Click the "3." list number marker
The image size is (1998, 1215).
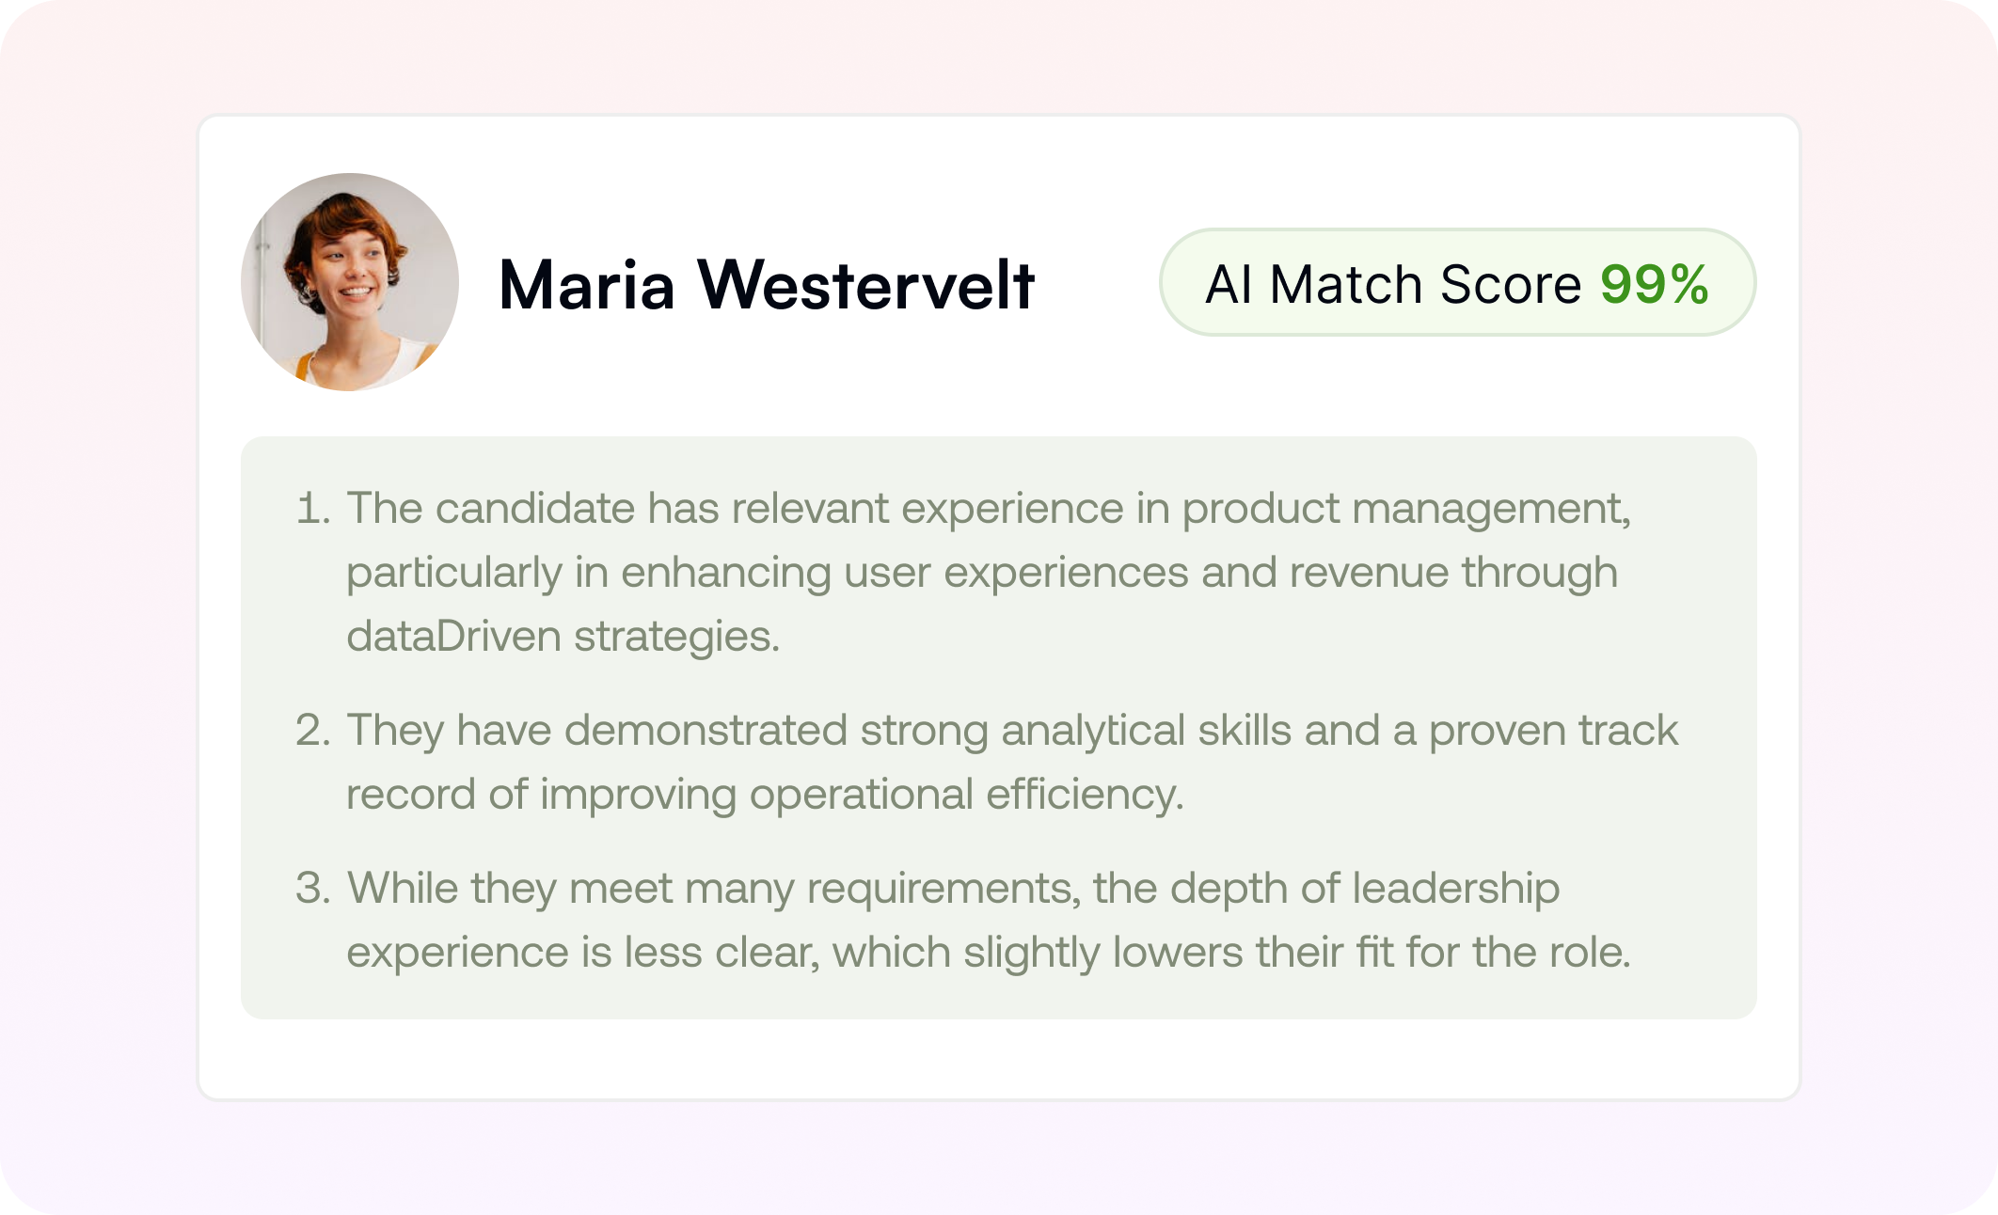(313, 889)
